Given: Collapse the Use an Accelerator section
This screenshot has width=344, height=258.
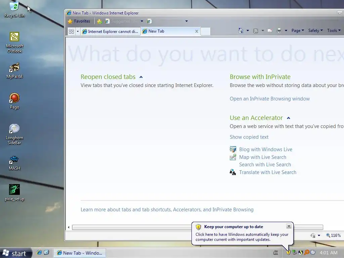Looking at the screenshot, I should point(289,118).
